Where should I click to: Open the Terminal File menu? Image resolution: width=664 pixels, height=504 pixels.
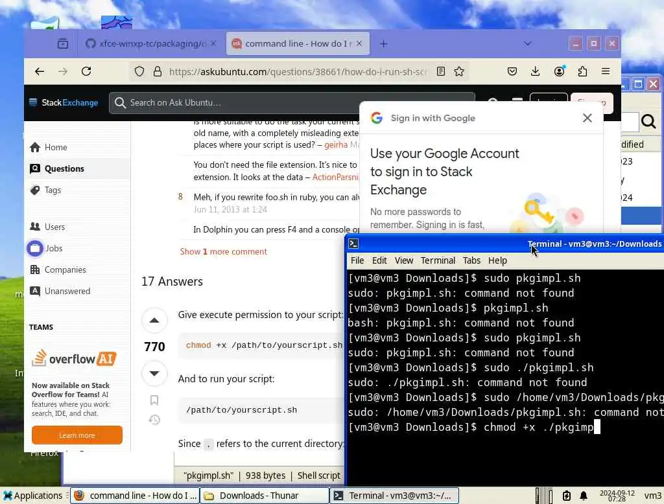point(357,260)
